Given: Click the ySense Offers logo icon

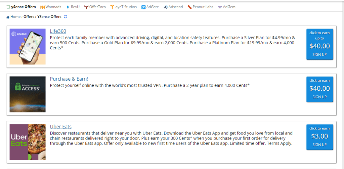Looking at the screenshot, I should 8,7.
